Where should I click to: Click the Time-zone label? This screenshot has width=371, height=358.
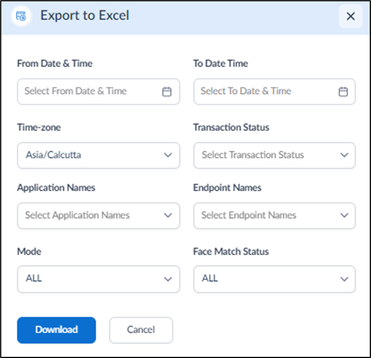pyautogui.click(x=39, y=128)
